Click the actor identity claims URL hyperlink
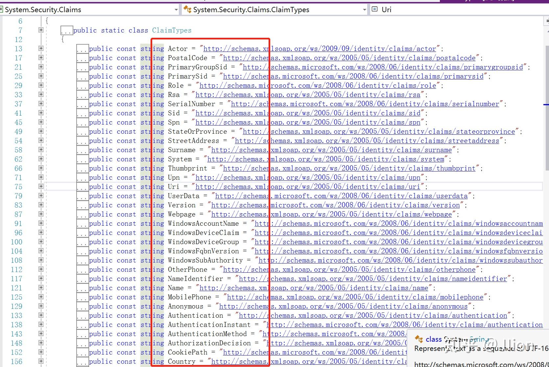 coord(321,49)
